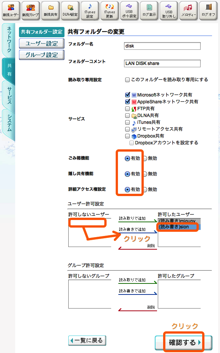Click the 確認する button
The image size is (220, 353).
pyautogui.click(x=184, y=342)
